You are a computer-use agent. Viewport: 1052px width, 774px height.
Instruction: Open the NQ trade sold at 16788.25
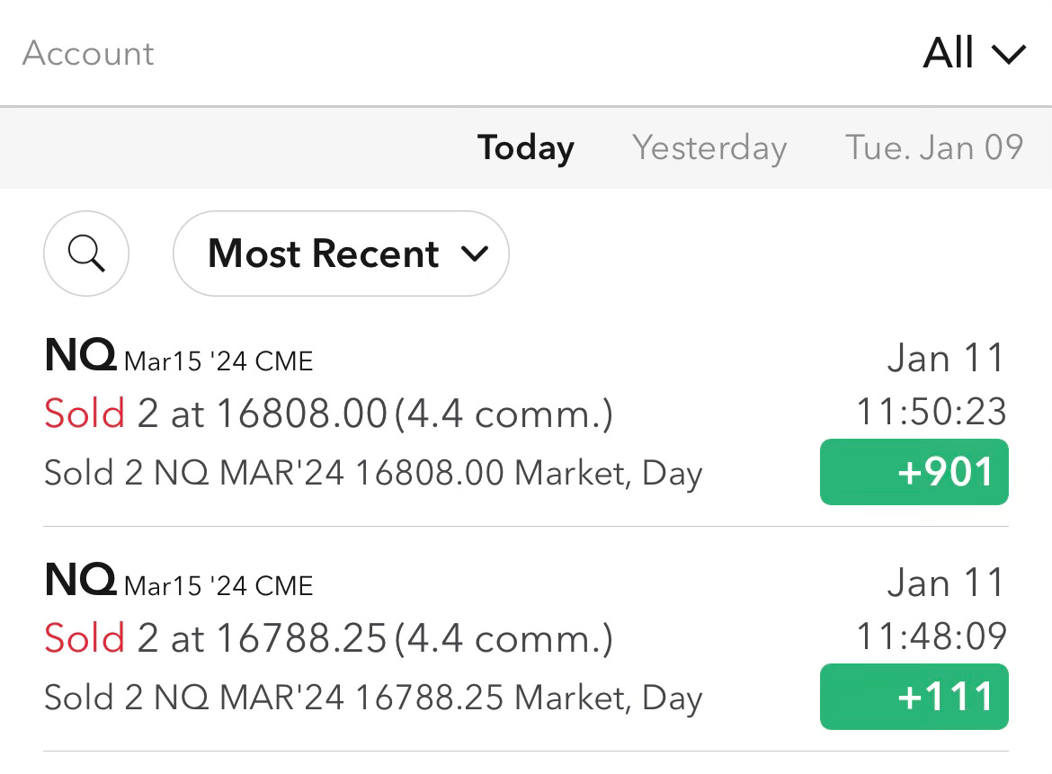[526, 639]
